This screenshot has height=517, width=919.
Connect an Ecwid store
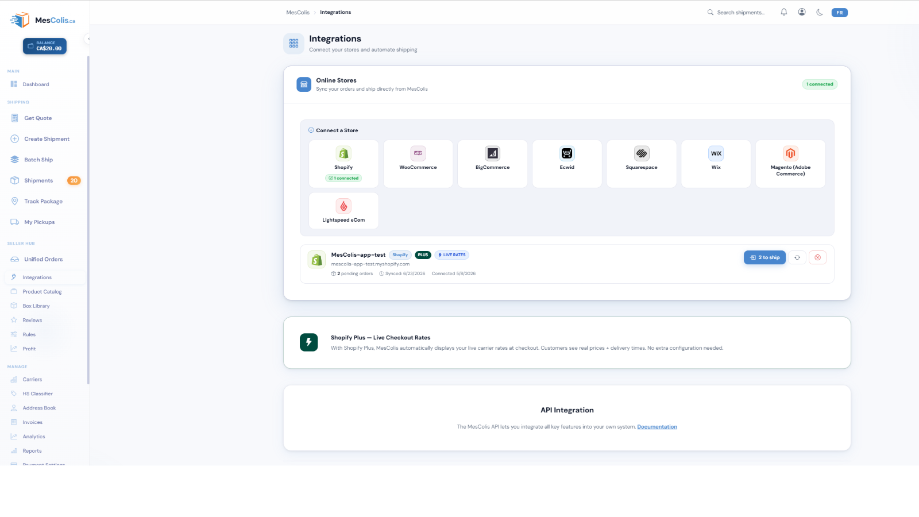(x=567, y=164)
